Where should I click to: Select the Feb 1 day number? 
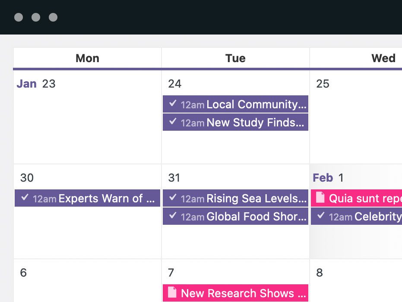[341, 178]
